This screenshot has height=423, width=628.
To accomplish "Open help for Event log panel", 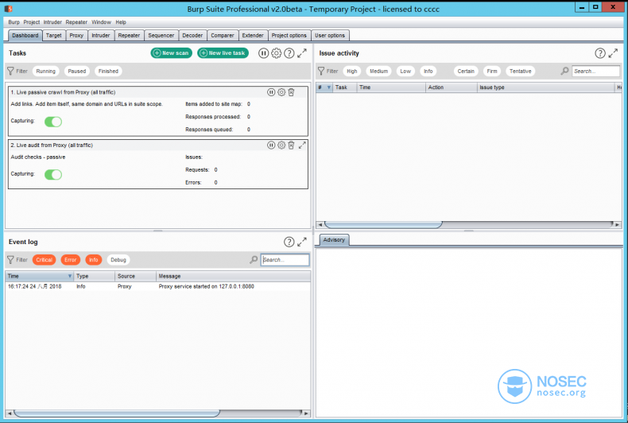I will [x=289, y=242].
